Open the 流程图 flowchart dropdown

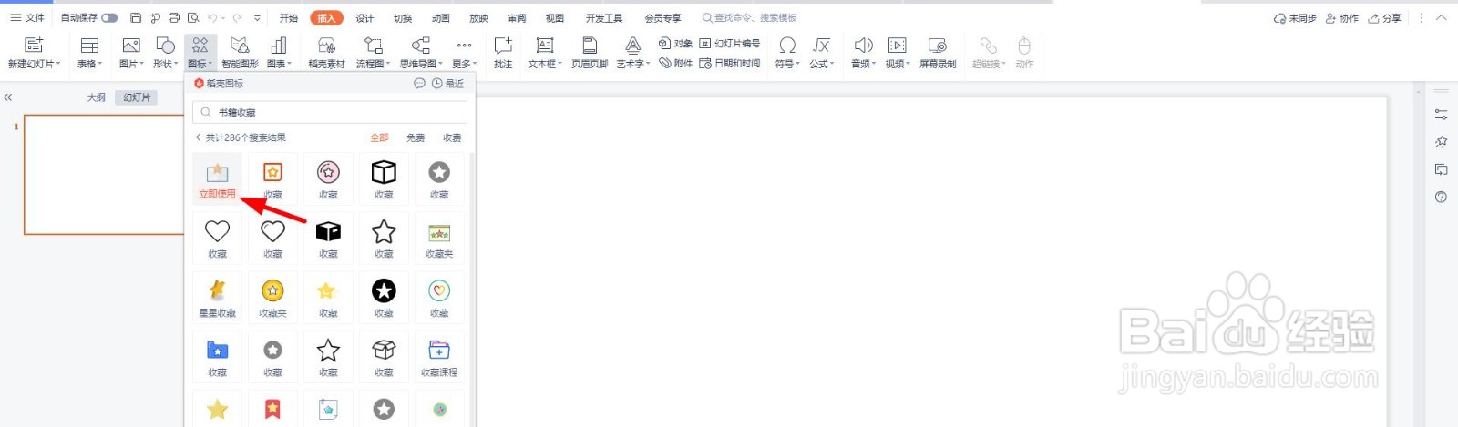(373, 64)
